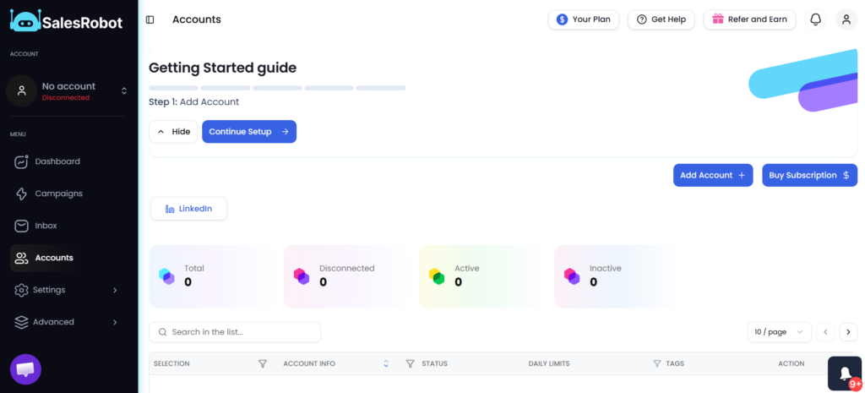This screenshot has height=393, width=865.
Task: Click the last setup progress segment
Action: tap(381, 88)
